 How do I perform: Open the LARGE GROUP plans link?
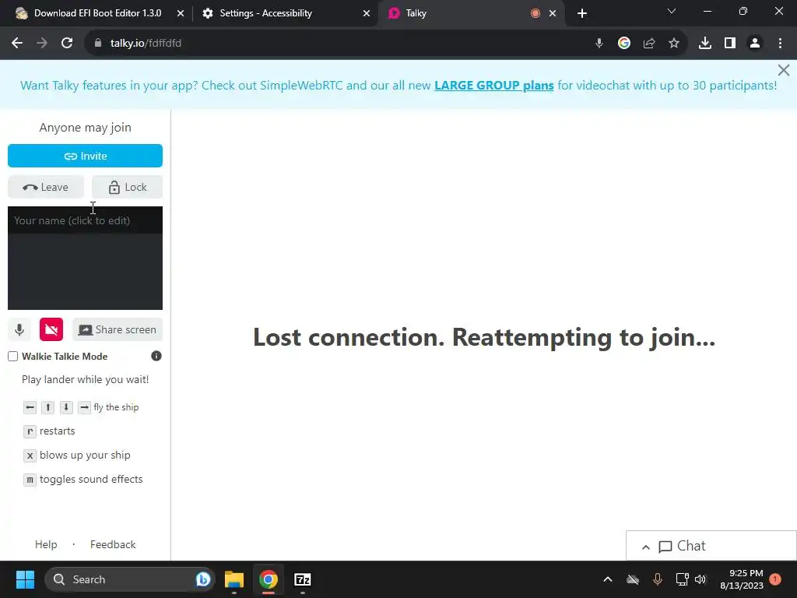point(493,86)
